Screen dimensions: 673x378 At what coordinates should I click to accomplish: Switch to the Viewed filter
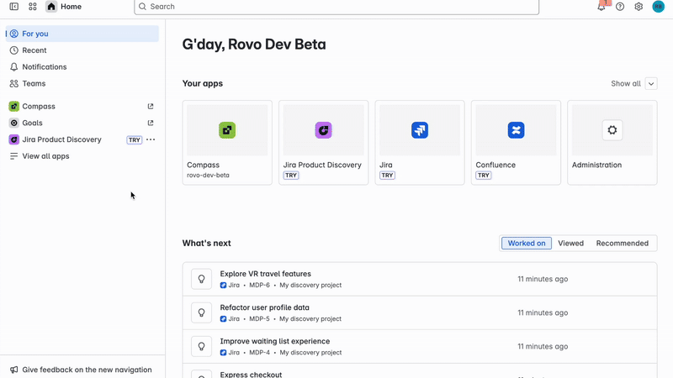[570, 244]
